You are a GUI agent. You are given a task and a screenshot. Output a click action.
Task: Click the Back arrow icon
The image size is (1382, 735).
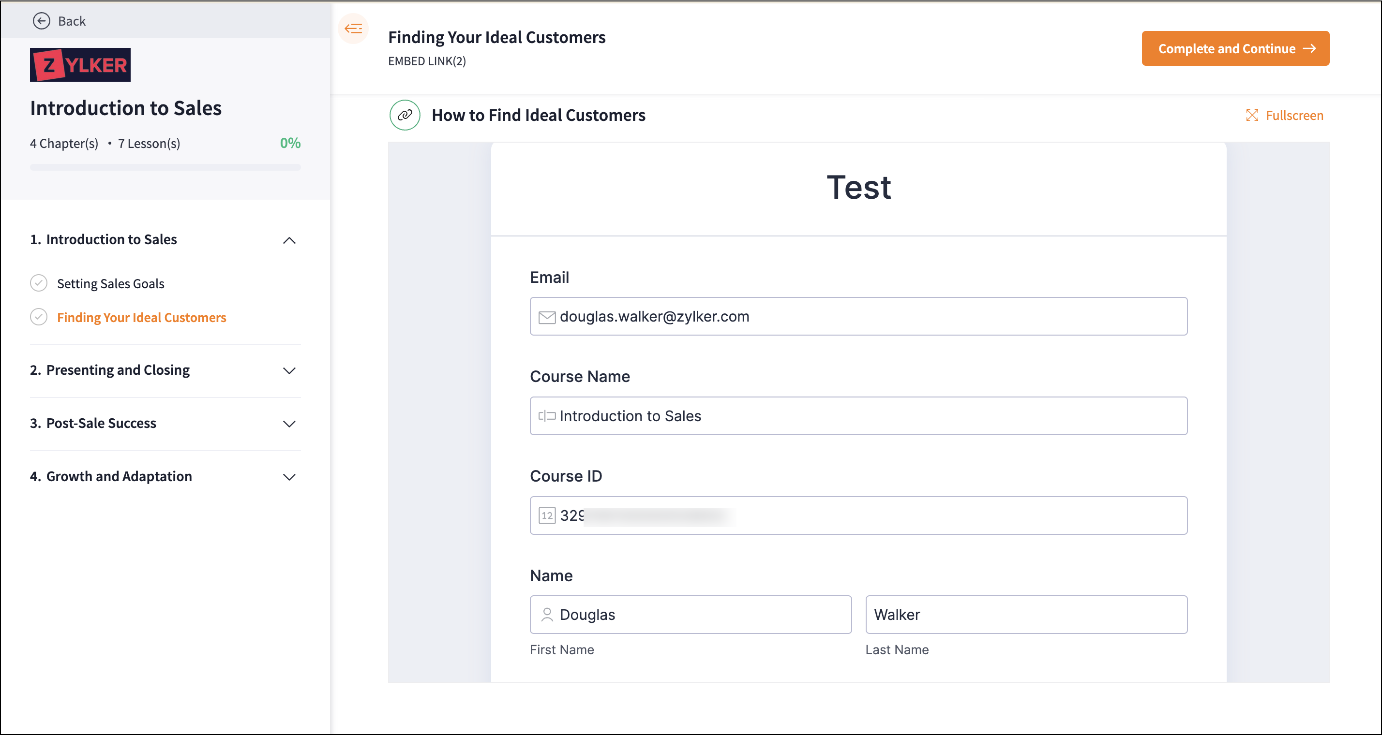coord(41,21)
